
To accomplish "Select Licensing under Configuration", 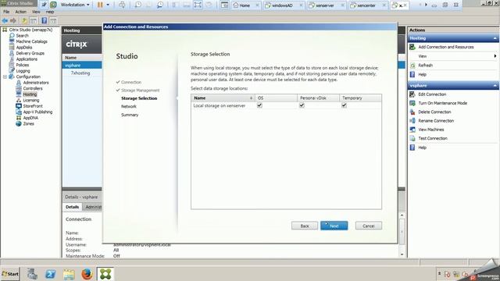I will tap(31, 100).
